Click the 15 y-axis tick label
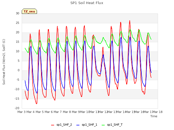Screen dimensions: 174x130 (17, 42)
